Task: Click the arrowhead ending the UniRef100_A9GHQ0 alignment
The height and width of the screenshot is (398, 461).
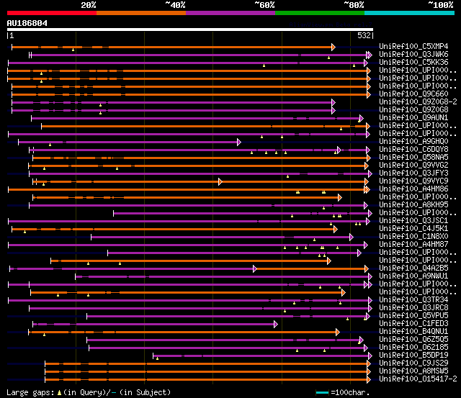Action: [x=239, y=143]
